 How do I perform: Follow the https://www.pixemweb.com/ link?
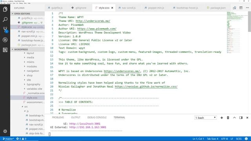click(97, 29)
